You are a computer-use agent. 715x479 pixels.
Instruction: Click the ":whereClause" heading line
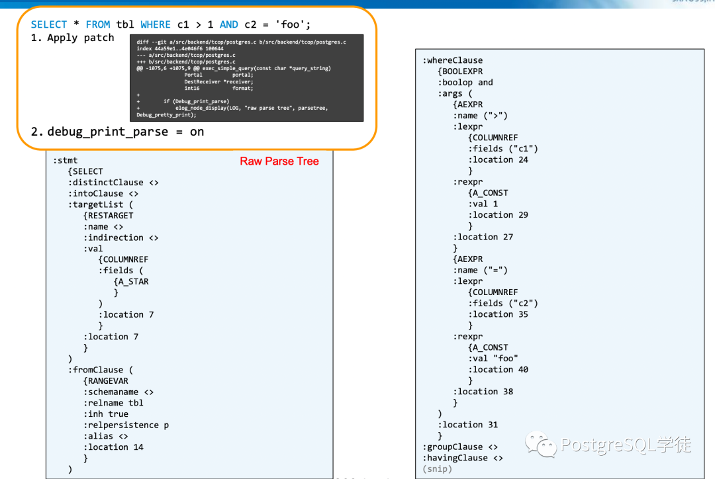pyautogui.click(x=452, y=60)
